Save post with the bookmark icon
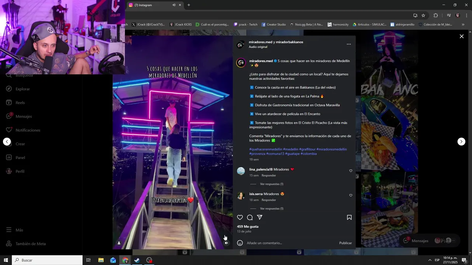472x265 pixels. point(349,218)
